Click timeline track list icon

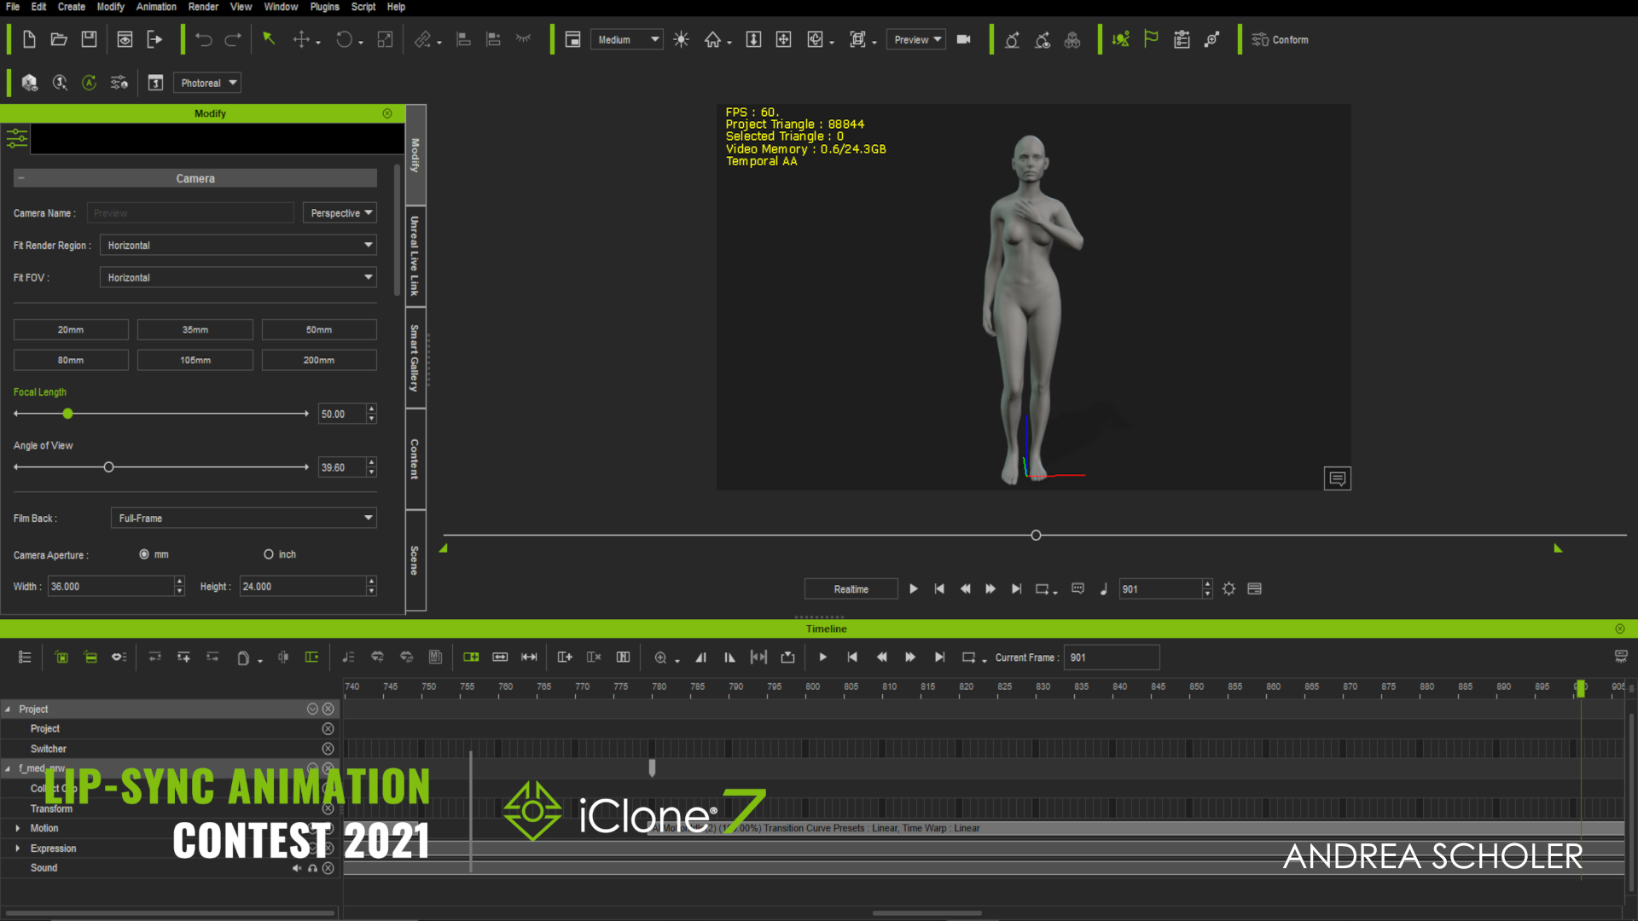coord(25,657)
